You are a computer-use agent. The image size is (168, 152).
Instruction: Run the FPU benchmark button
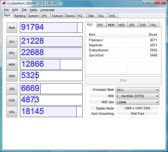[12, 53]
